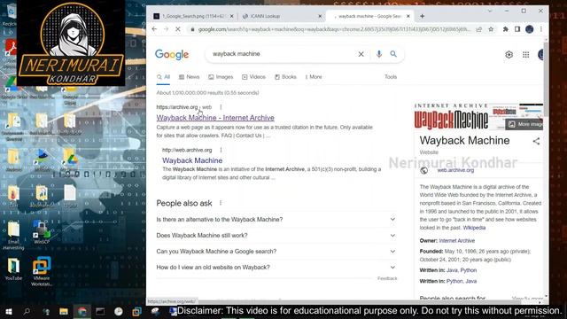Open the Chrome profile avatar in toolbar
This screenshot has width=567, height=319.
coord(530,29)
